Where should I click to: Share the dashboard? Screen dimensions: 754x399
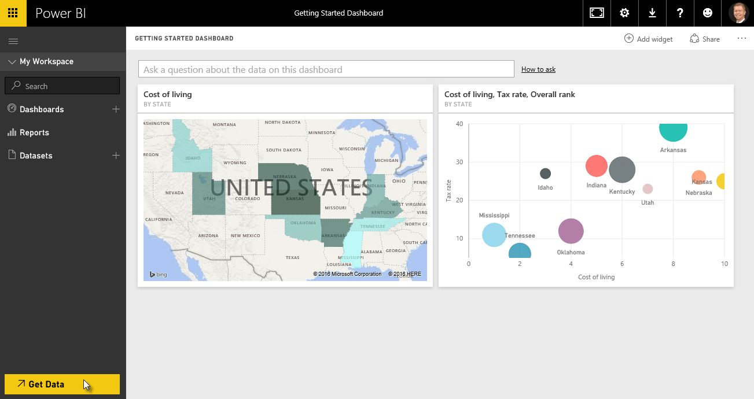tap(705, 39)
